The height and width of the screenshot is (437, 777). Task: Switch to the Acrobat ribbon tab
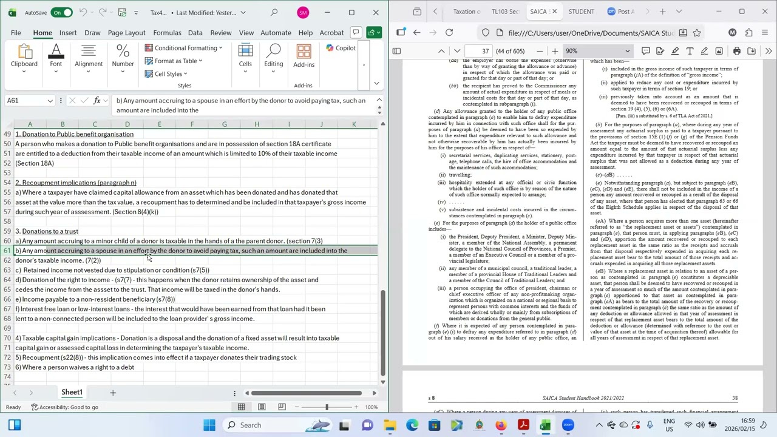(331, 33)
